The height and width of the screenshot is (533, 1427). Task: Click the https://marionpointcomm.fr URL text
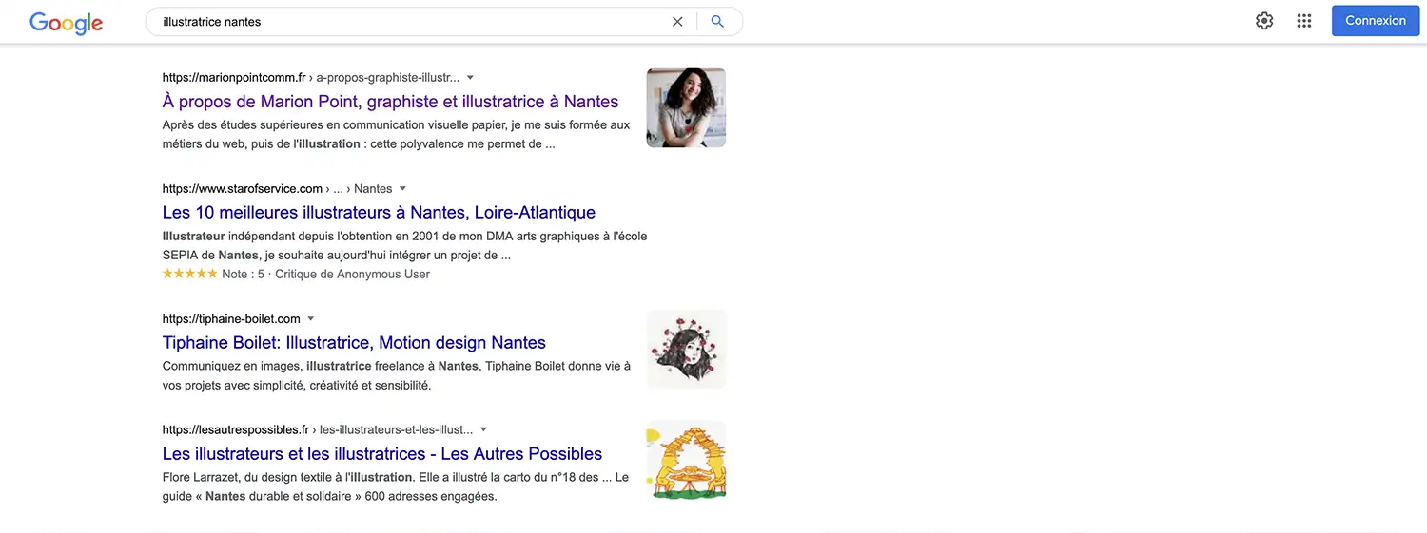(234, 78)
